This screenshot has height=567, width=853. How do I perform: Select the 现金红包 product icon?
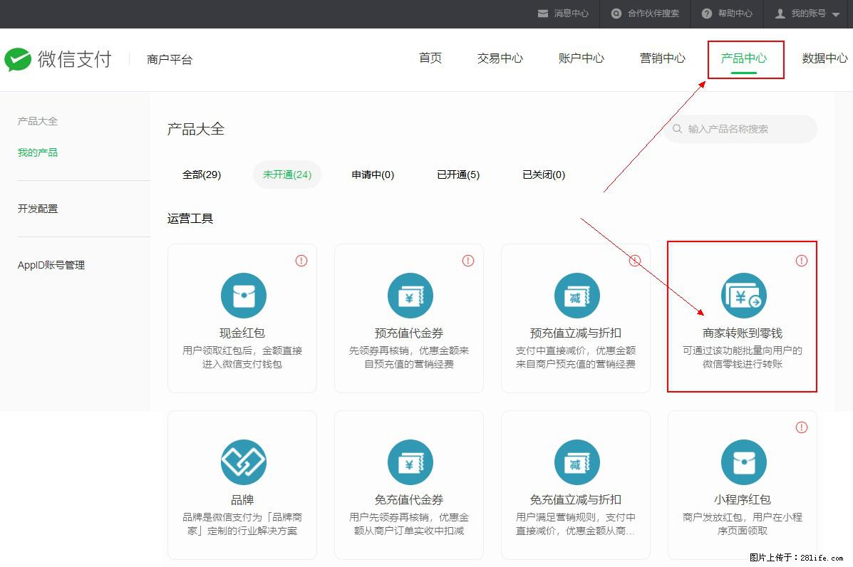[x=243, y=295]
